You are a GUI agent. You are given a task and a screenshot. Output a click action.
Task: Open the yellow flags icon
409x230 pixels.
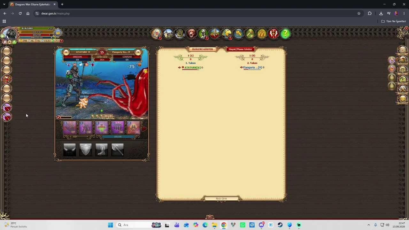click(x=238, y=33)
